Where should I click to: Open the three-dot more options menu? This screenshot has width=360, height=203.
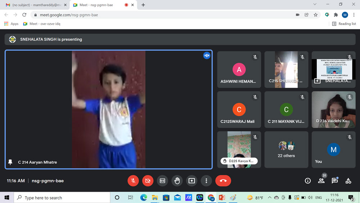[x=206, y=181]
